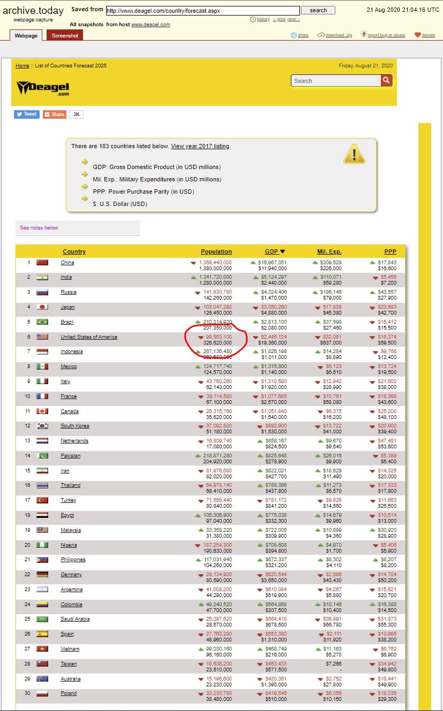The height and width of the screenshot is (711, 443).
Task: Click the Italy flag icon
Action: [42, 381]
